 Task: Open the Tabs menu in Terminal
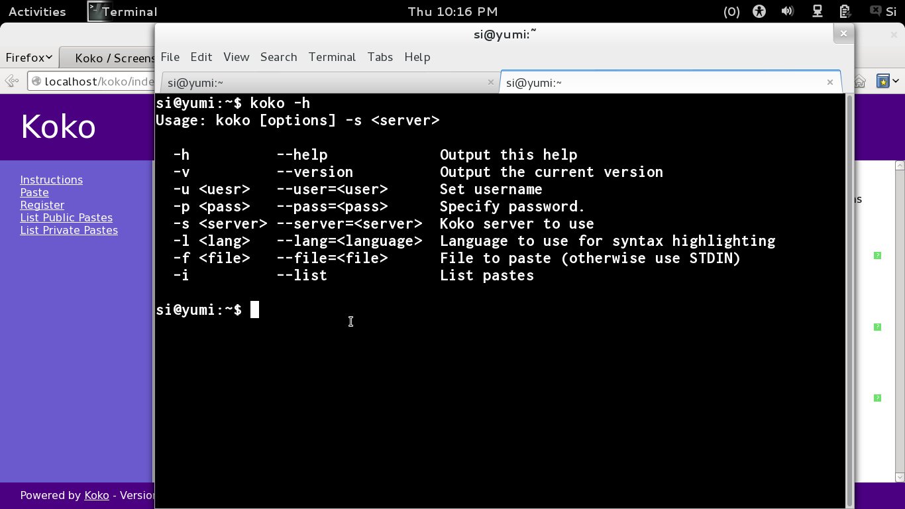click(380, 57)
